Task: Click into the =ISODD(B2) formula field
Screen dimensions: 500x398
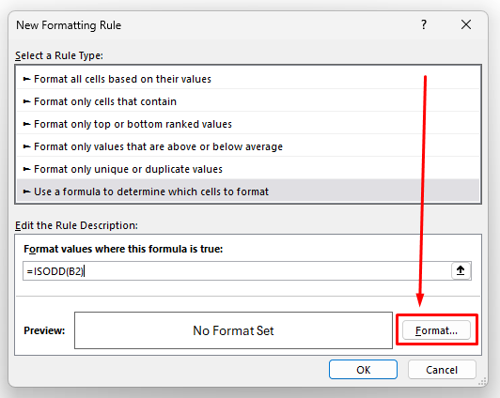Action: (x=237, y=271)
